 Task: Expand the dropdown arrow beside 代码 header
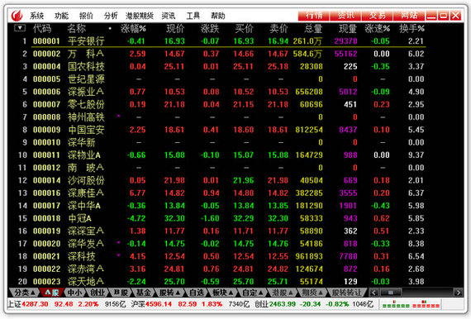(20, 28)
